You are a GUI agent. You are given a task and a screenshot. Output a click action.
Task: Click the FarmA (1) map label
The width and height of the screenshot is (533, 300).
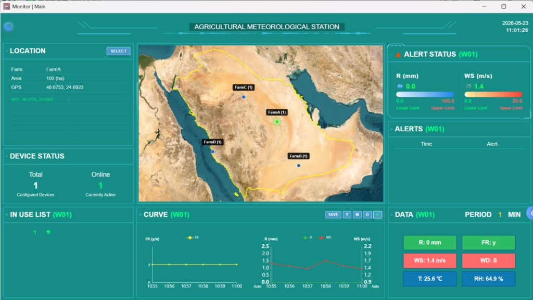click(x=277, y=113)
